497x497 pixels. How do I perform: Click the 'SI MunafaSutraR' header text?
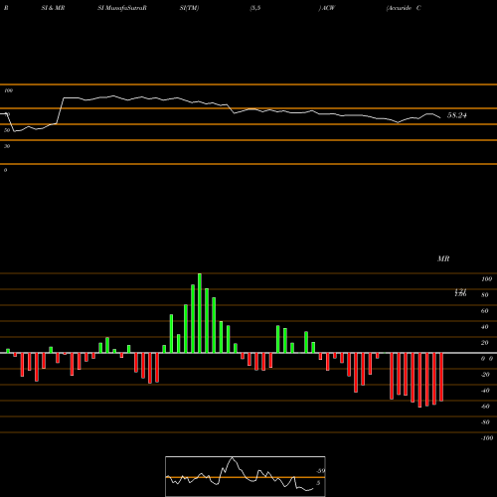coord(122,8)
